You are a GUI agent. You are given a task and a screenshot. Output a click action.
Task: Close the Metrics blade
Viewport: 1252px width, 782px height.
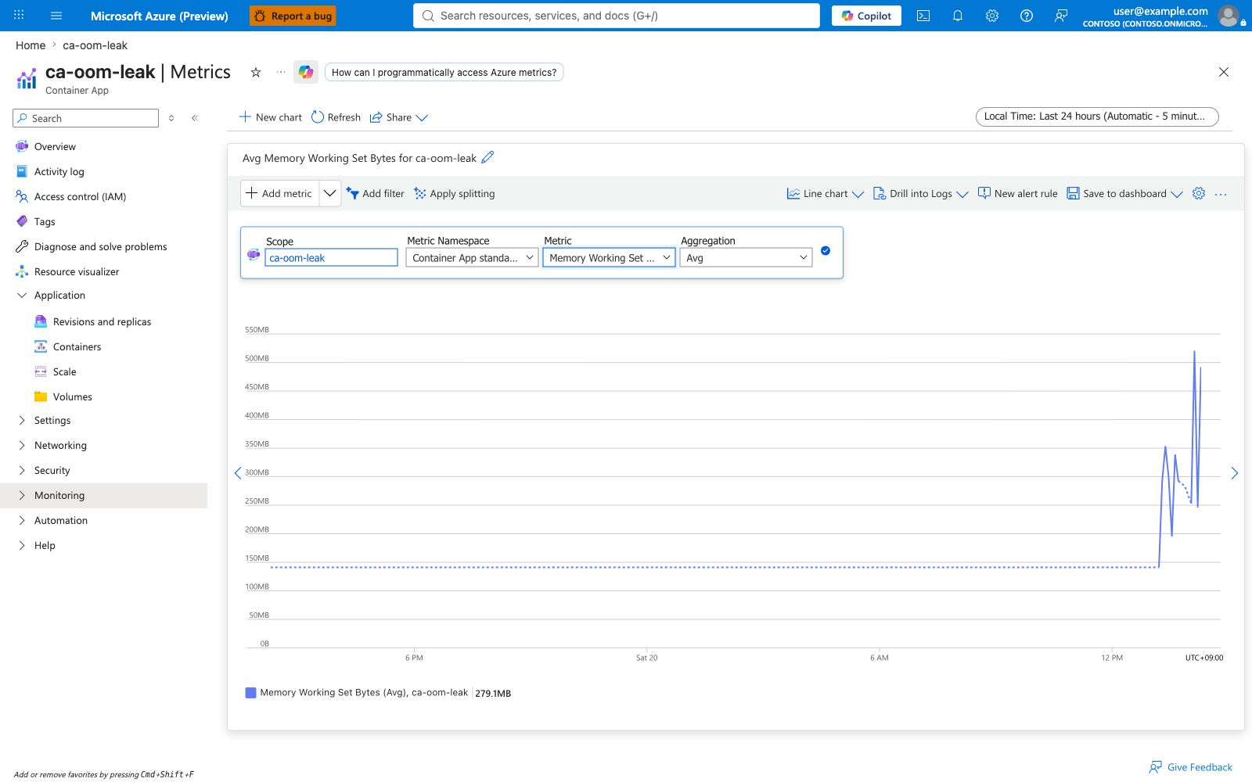1224,72
